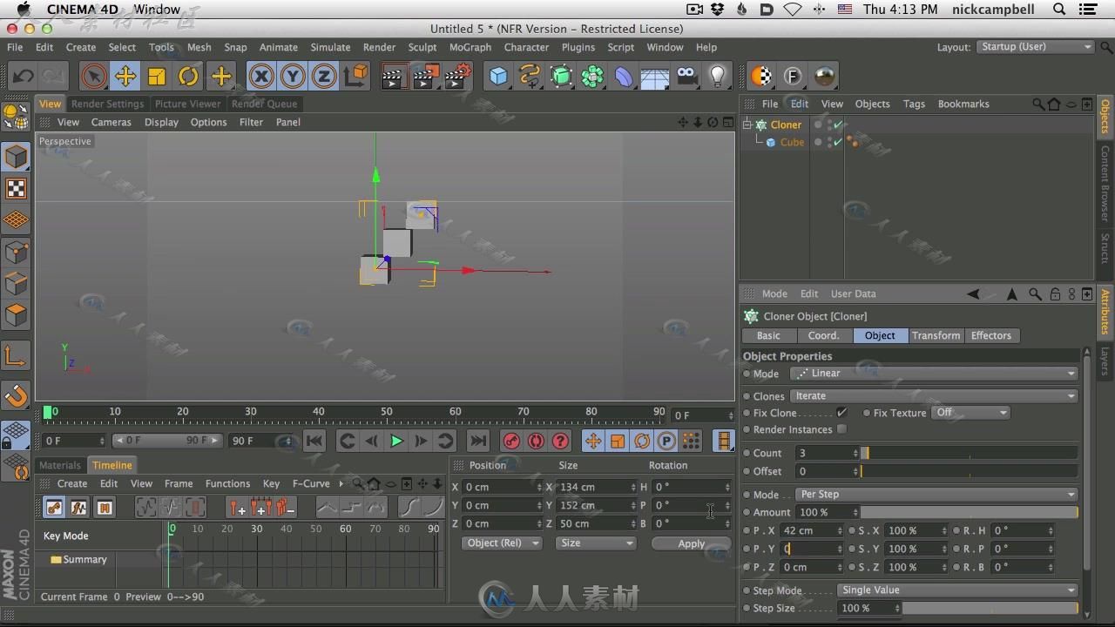The image size is (1115, 627).
Task: Add a Floor environment object
Action: coord(655,77)
